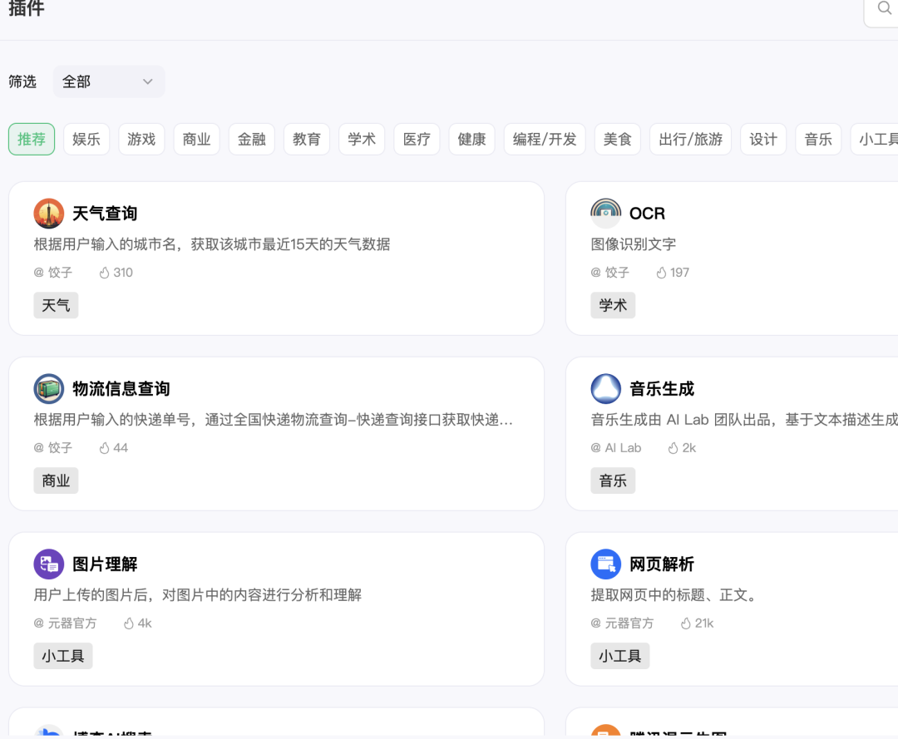Click the 图片理解 plugin icon

coord(49,564)
